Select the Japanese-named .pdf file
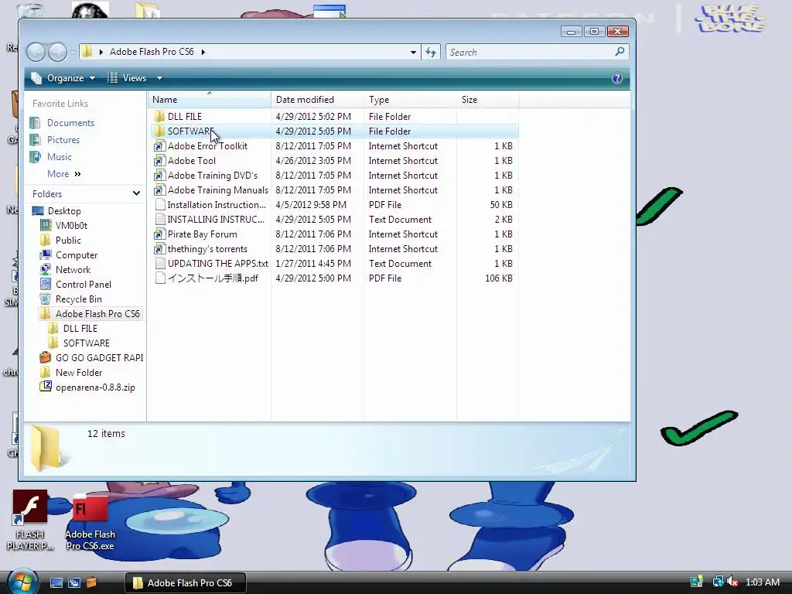792x594 pixels. (x=213, y=278)
